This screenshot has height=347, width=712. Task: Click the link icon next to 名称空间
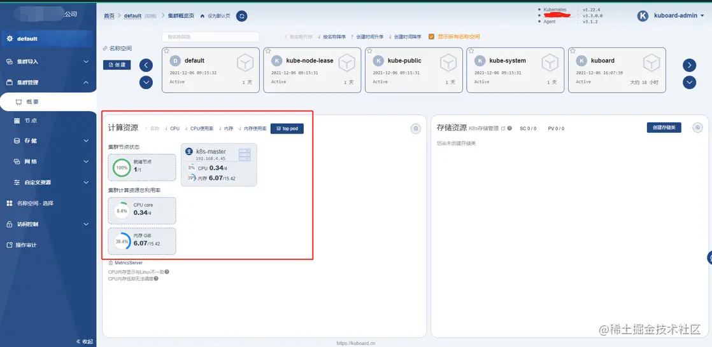click(x=105, y=48)
